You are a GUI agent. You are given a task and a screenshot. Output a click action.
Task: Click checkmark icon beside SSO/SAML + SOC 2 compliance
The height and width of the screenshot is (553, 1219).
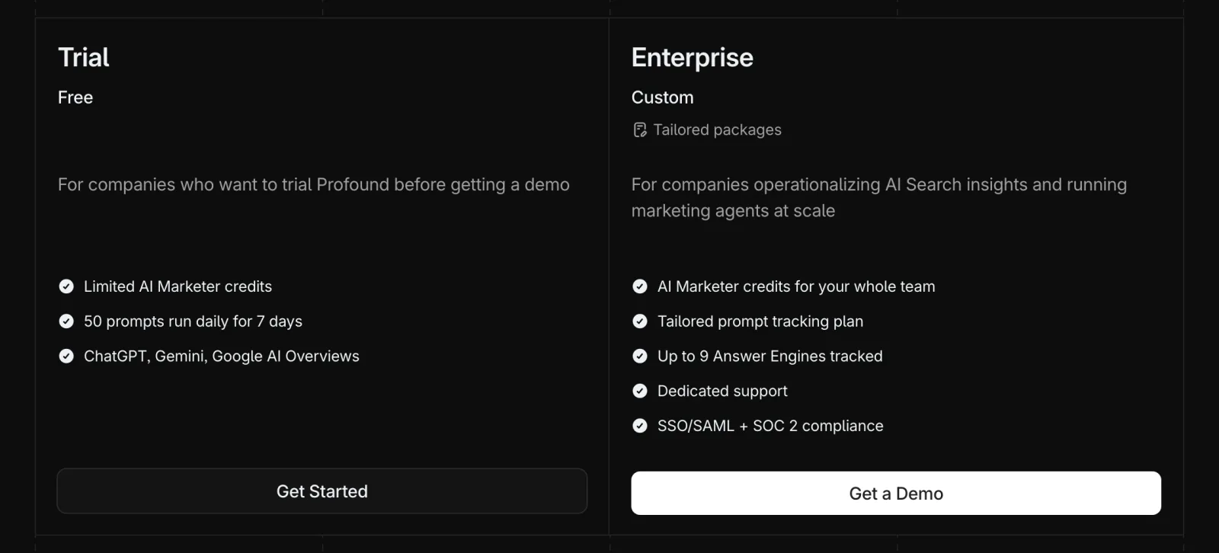pyautogui.click(x=640, y=426)
